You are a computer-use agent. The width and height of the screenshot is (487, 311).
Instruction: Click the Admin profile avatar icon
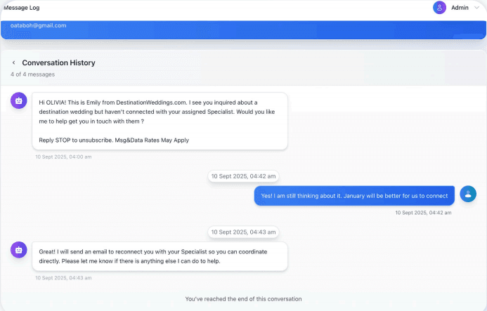point(440,8)
